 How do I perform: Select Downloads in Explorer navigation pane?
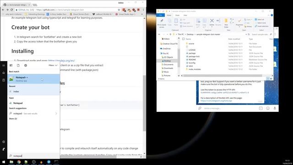(168, 68)
